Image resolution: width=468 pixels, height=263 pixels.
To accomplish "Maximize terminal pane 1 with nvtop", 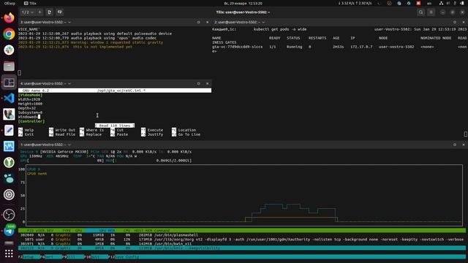I will click(x=455, y=145).
